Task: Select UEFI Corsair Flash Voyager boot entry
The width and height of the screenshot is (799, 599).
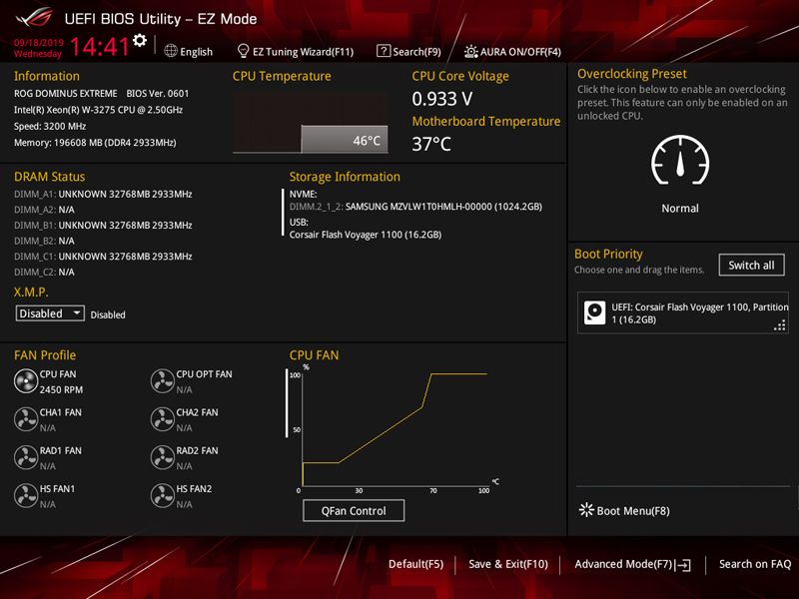Action: [683, 312]
